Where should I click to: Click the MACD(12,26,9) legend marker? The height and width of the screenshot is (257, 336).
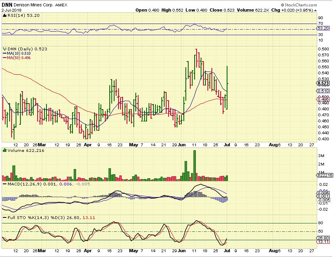[x=5, y=184]
